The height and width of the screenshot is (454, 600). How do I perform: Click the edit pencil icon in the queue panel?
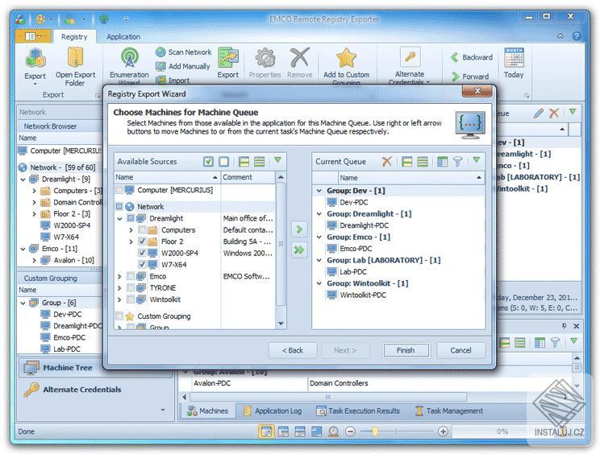(x=539, y=113)
